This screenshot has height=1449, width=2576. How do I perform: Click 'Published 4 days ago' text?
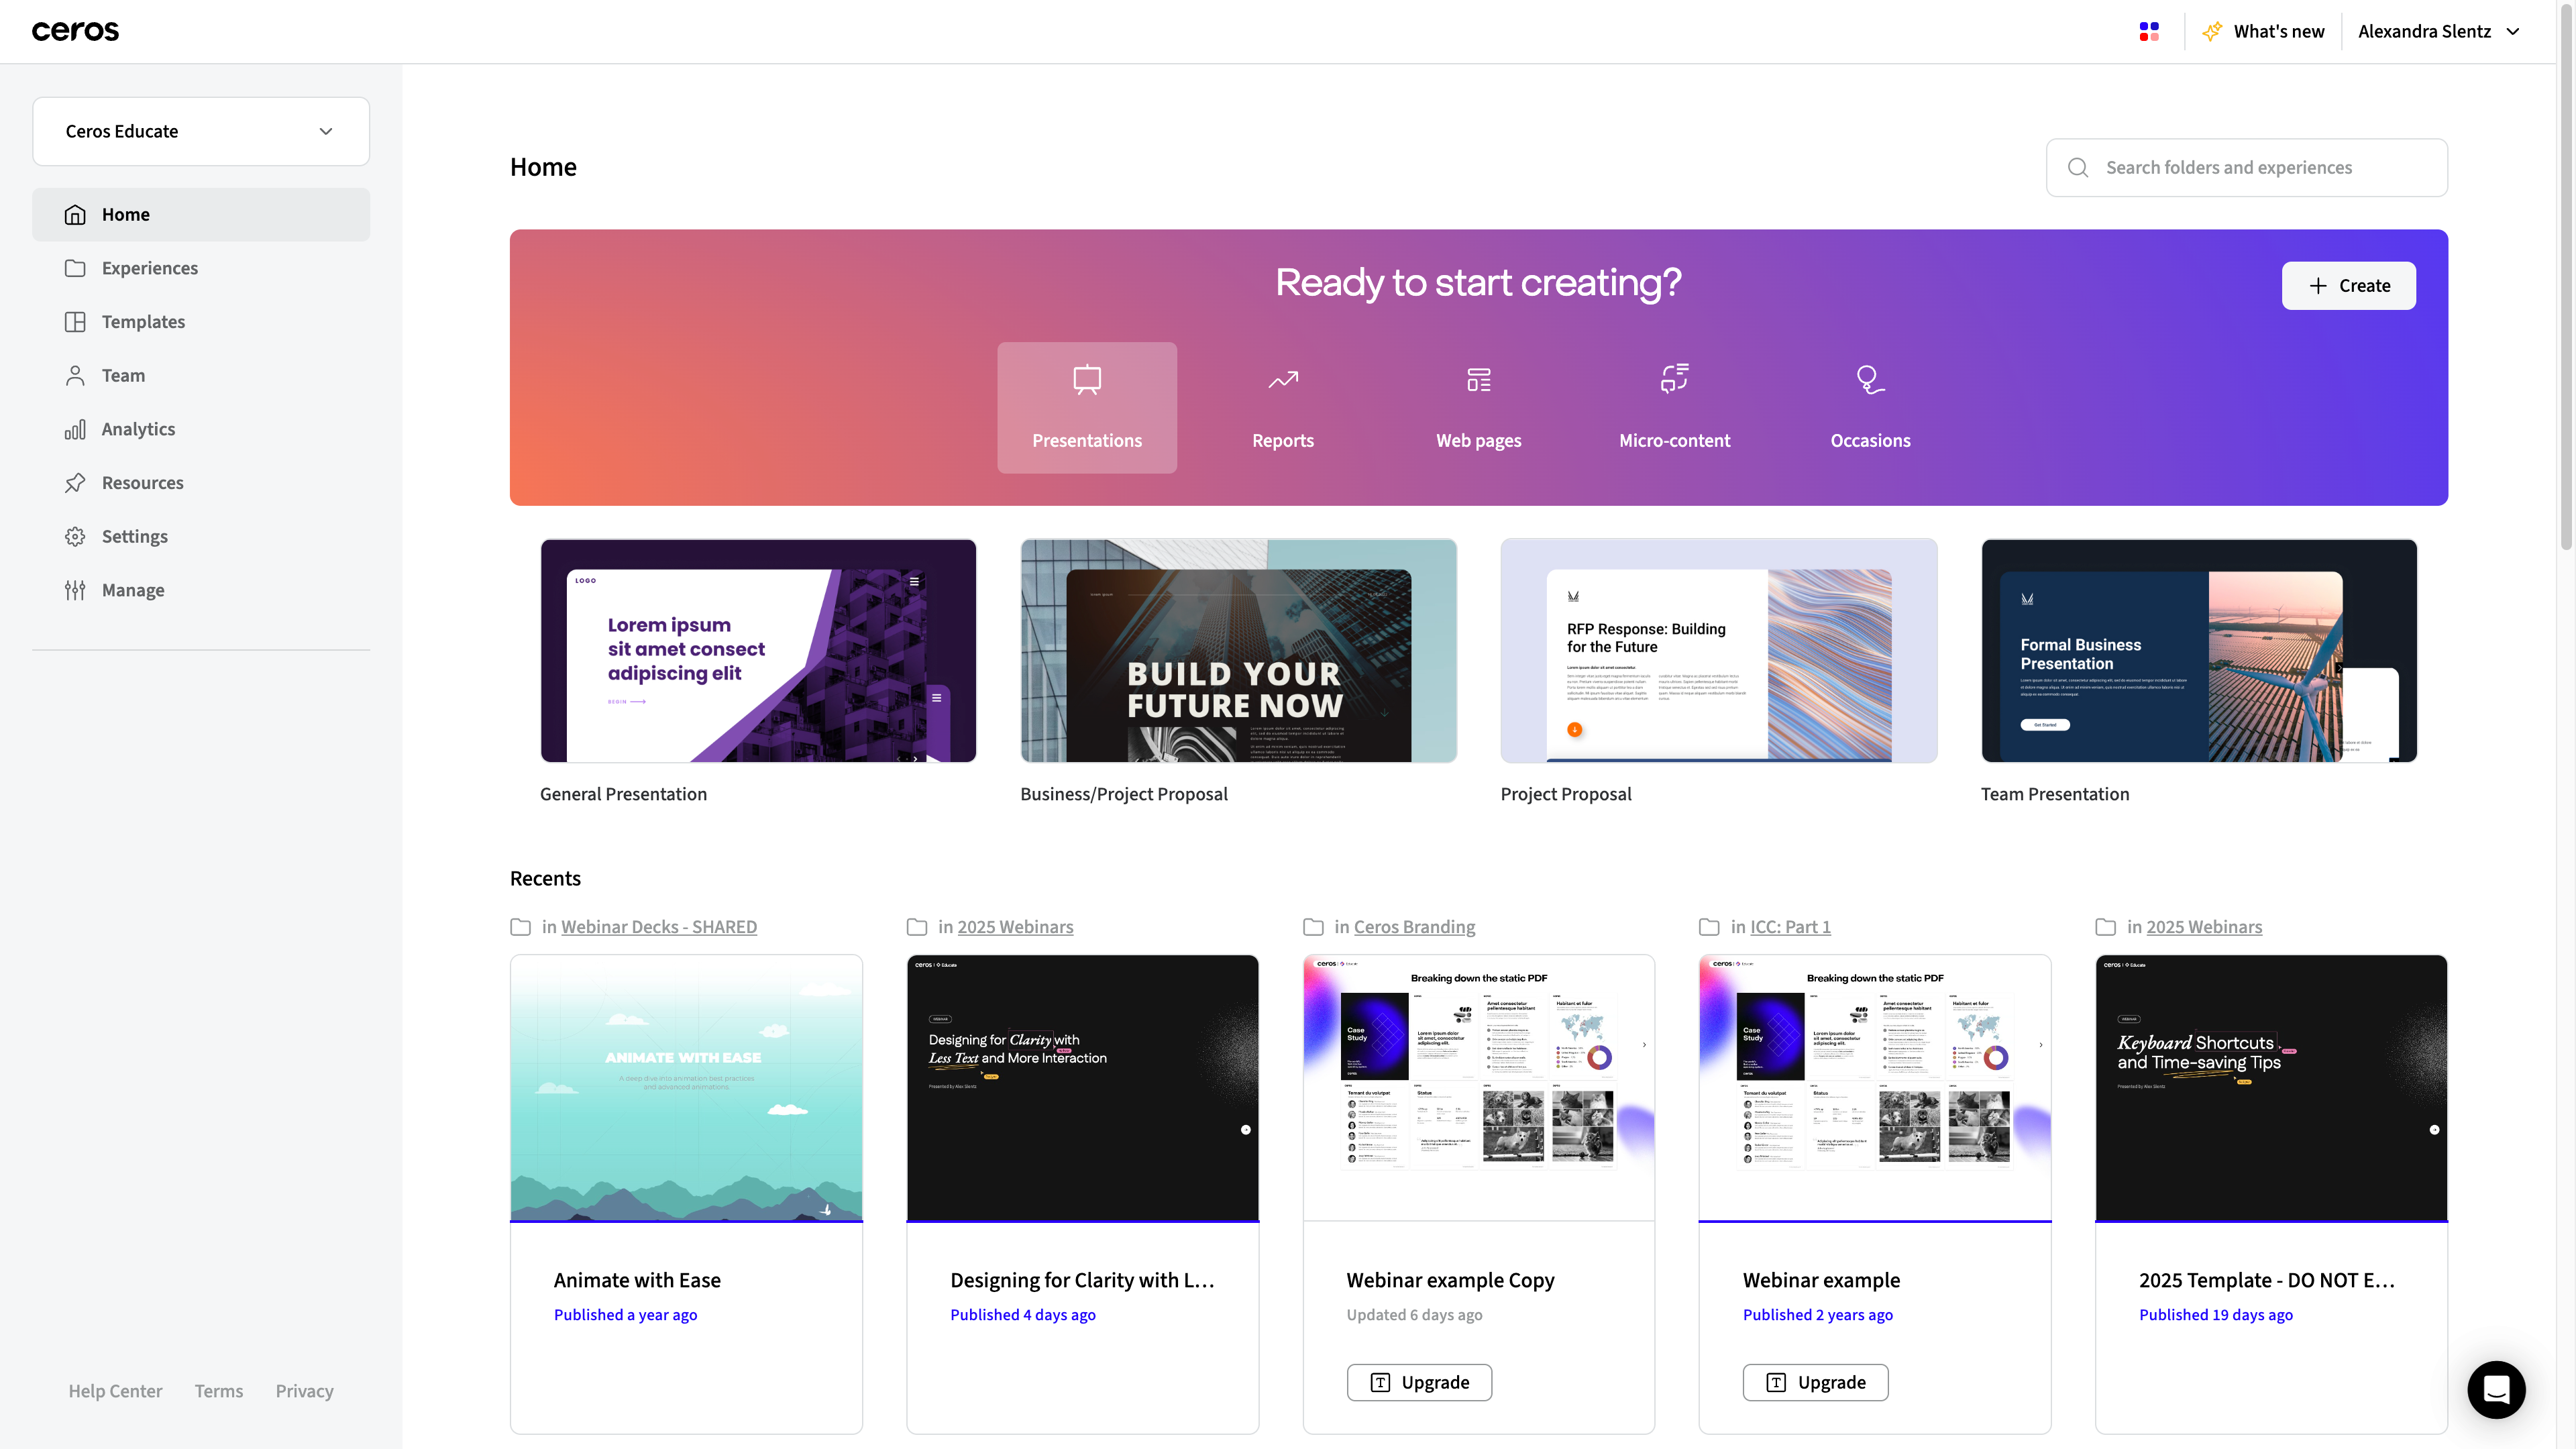click(x=1023, y=1315)
